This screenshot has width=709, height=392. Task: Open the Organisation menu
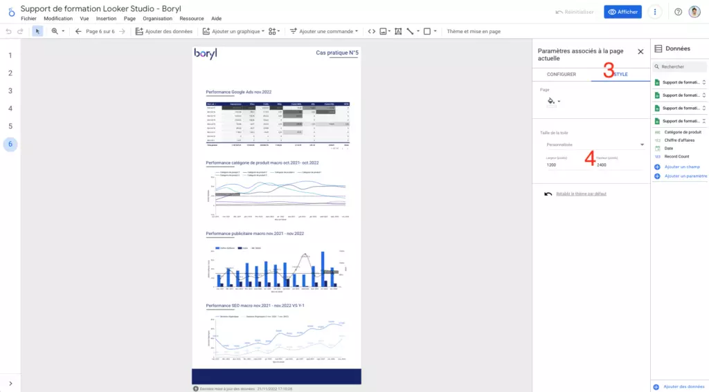pos(157,19)
